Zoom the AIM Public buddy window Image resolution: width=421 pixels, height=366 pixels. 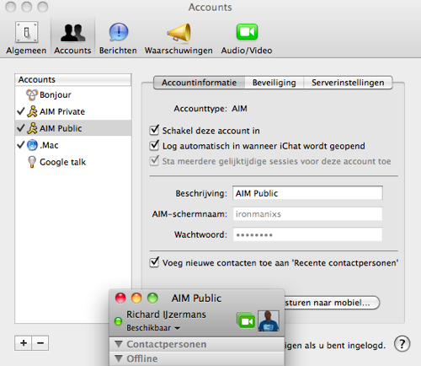[x=153, y=298]
